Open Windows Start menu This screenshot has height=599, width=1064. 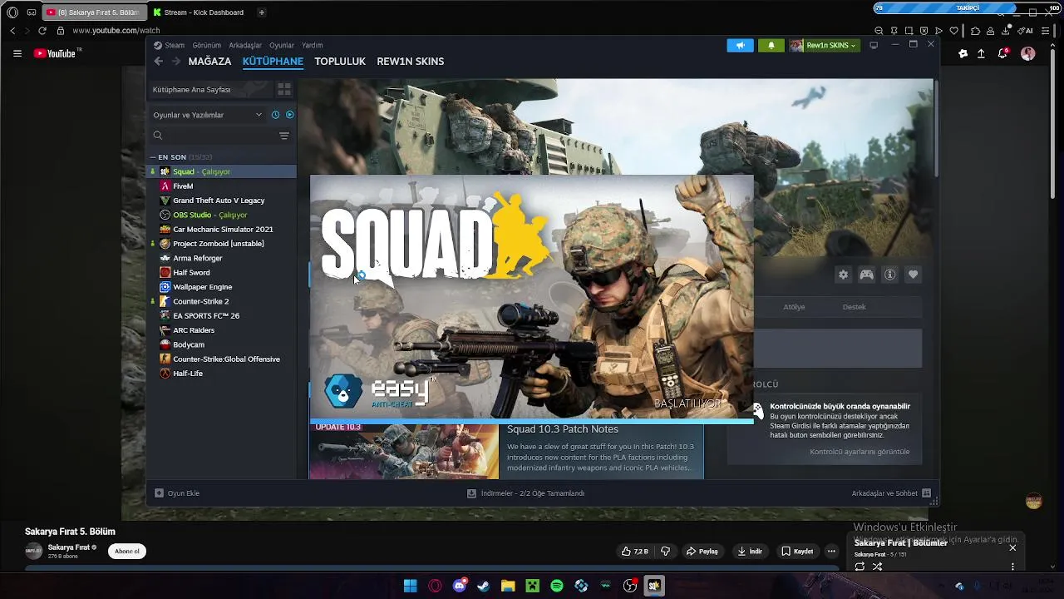pos(410,586)
